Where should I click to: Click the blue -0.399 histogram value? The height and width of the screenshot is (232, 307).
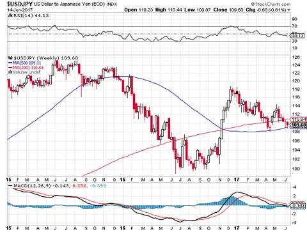pyautogui.click(x=98, y=186)
